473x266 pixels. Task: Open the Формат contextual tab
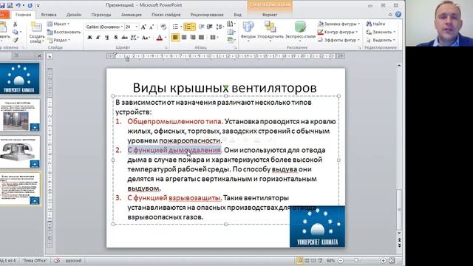pyautogui.click(x=270, y=15)
